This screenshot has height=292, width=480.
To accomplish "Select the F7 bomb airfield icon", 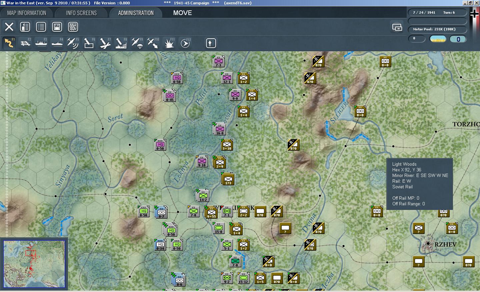I will (x=105, y=43).
